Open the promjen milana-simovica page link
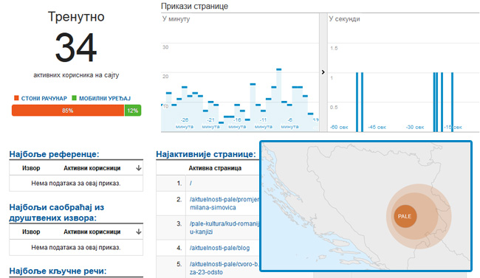The height and width of the screenshot is (278, 480). 224,204
